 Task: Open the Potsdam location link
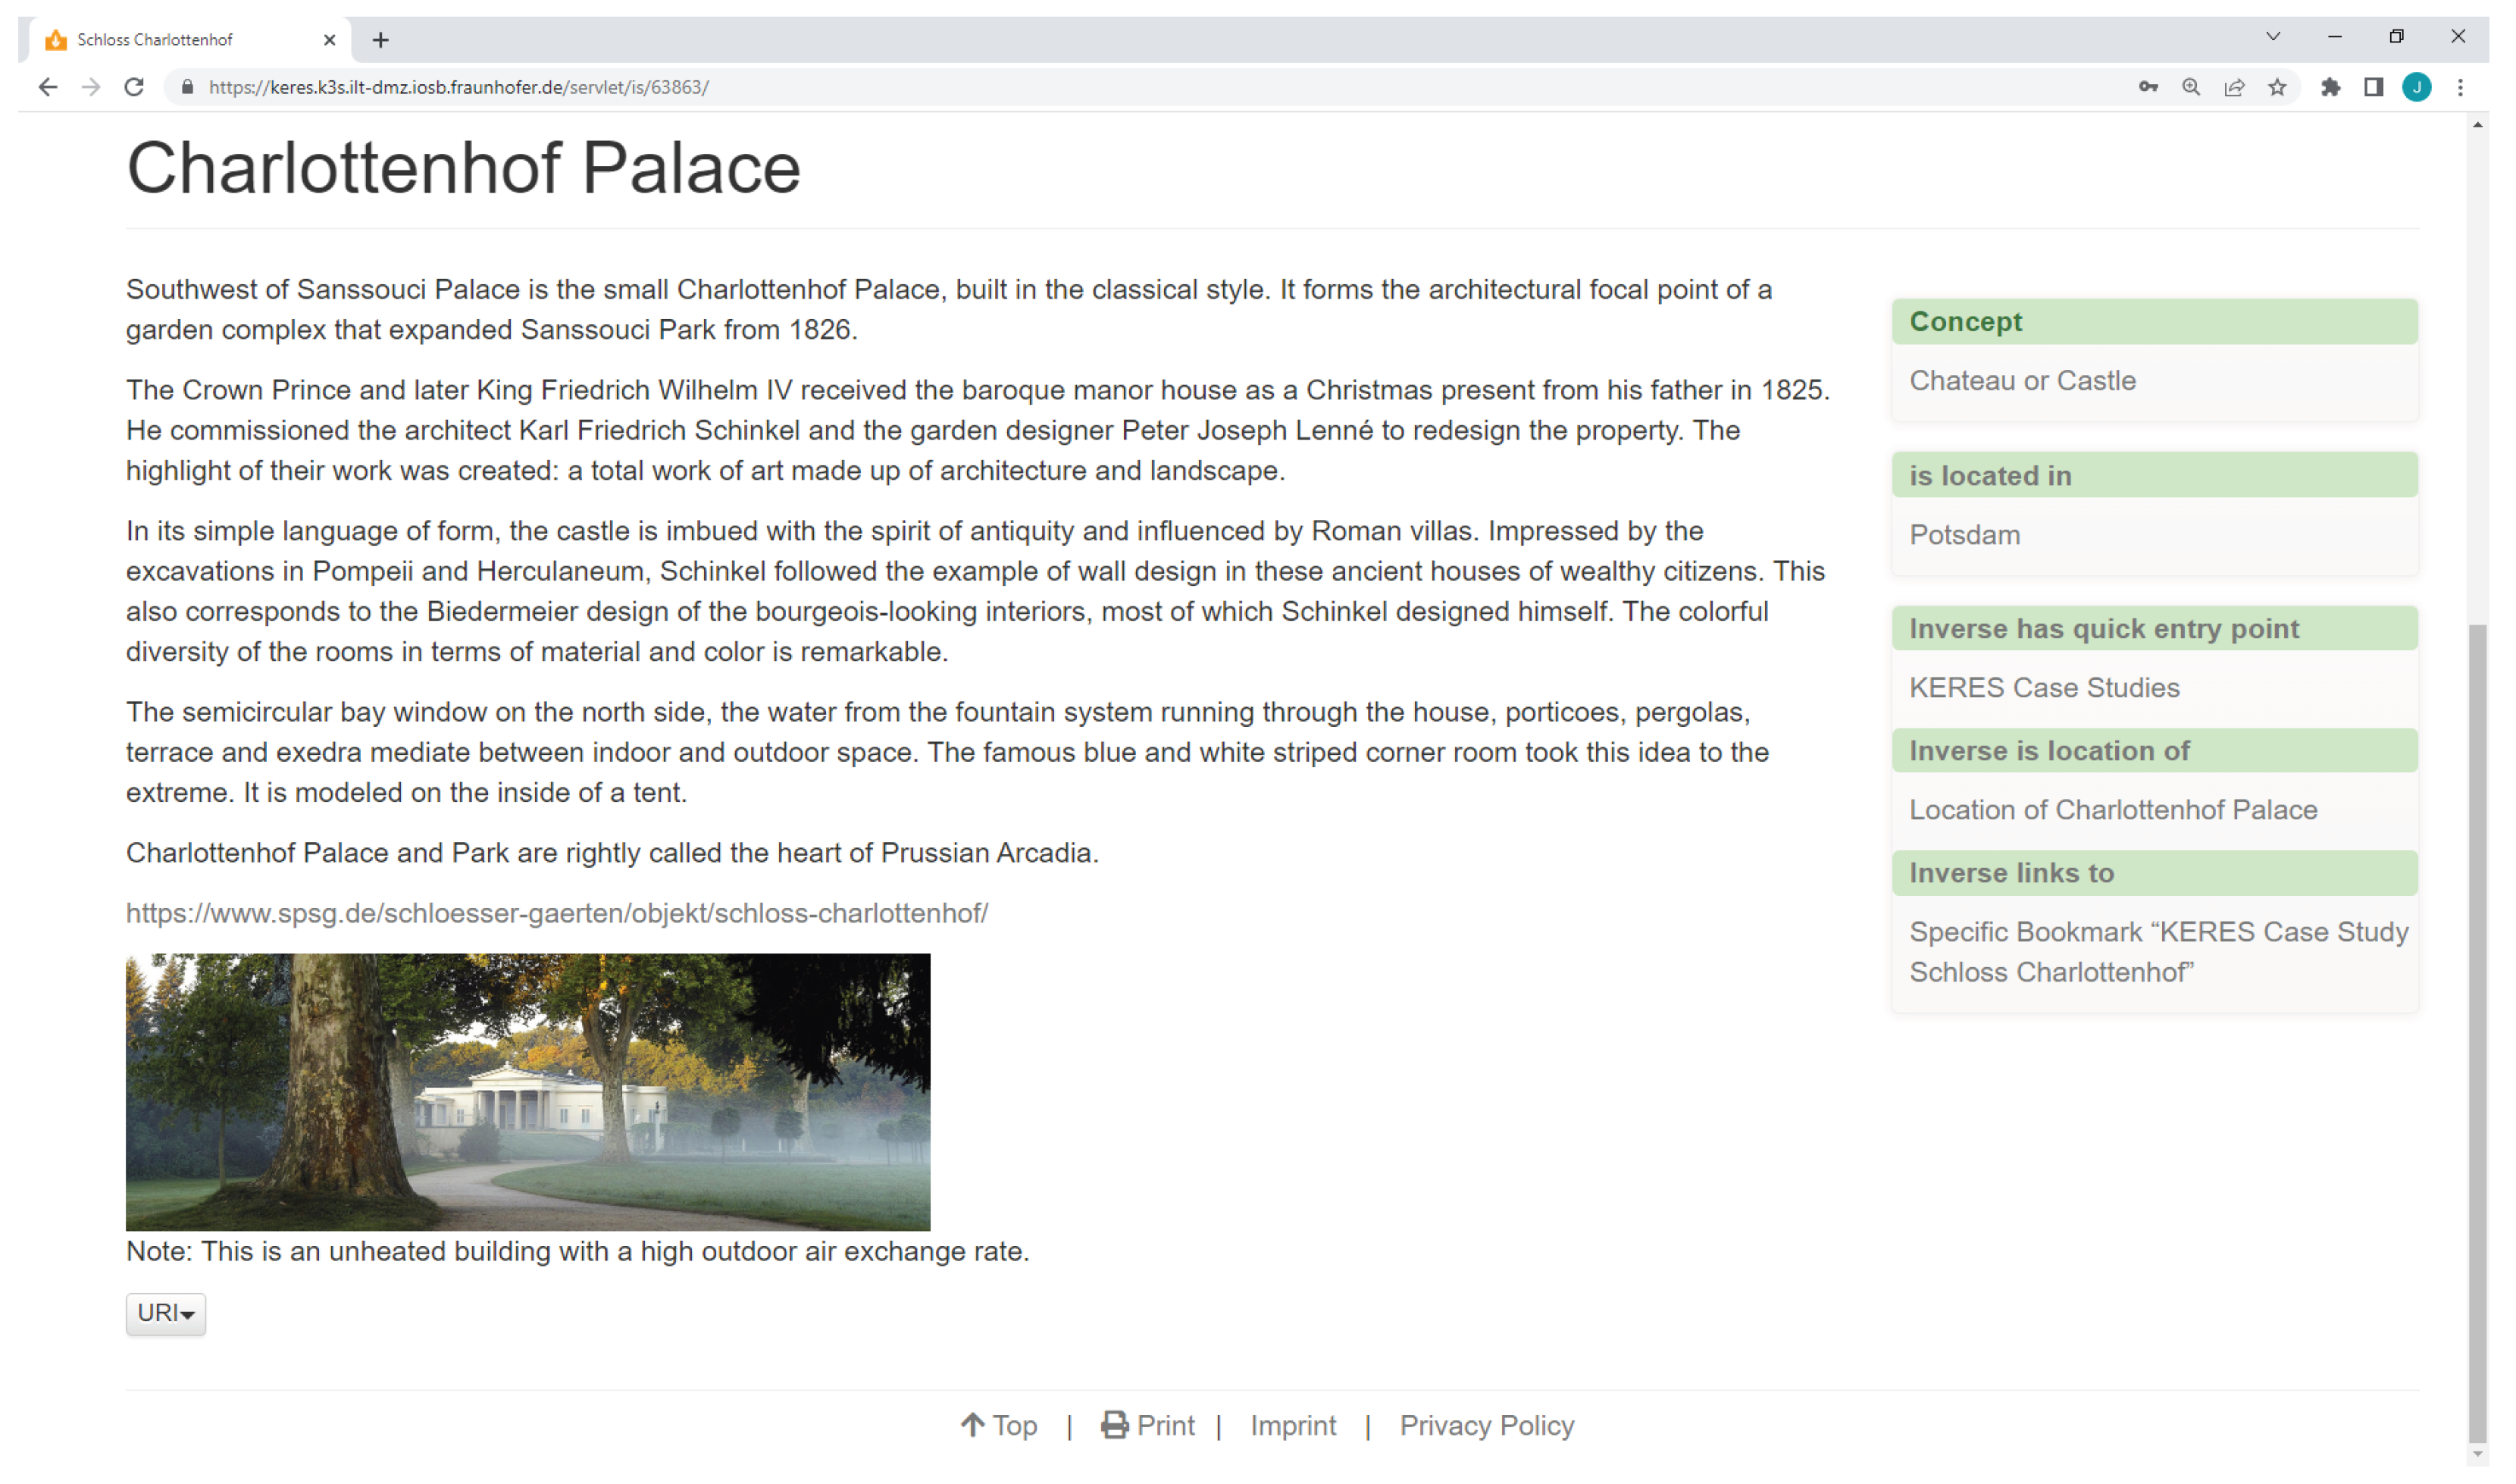(x=1964, y=535)
